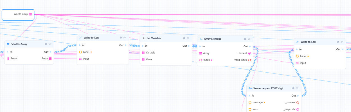Select the Element output port circle
351x112 pixels.
coord(249,53)
